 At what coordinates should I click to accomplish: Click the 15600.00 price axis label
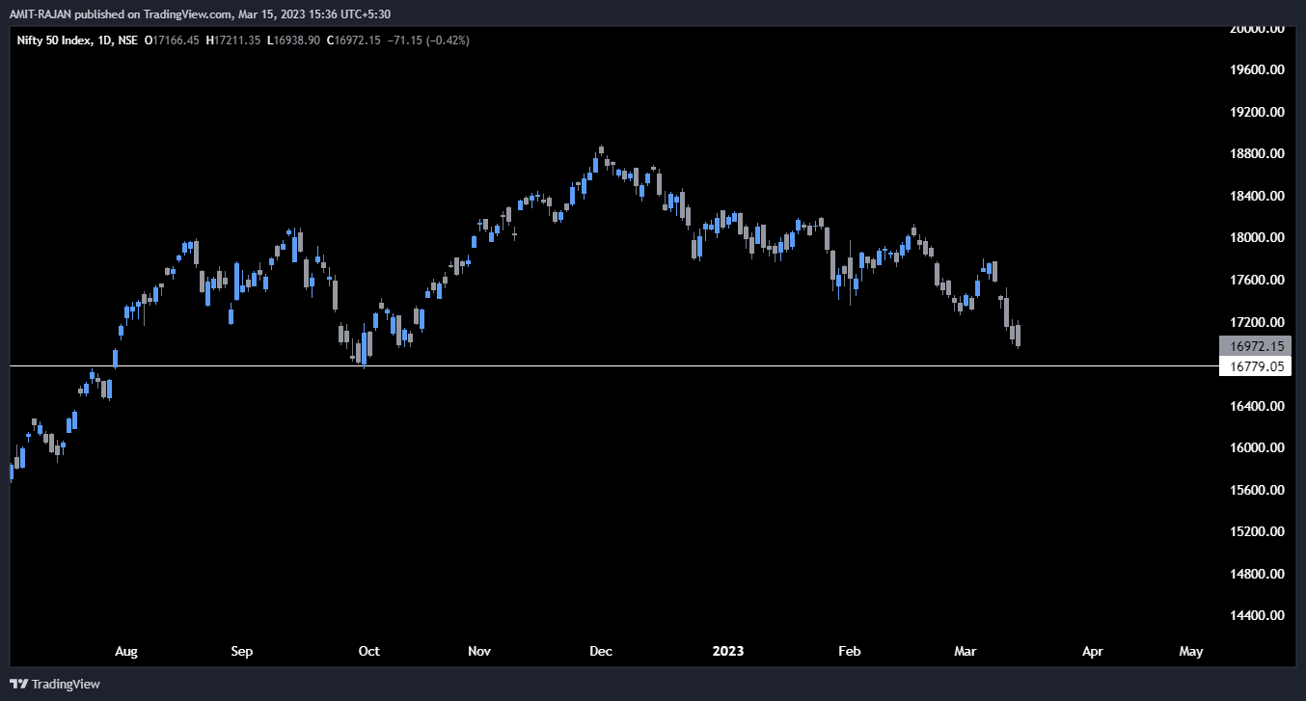point(1257,490)
